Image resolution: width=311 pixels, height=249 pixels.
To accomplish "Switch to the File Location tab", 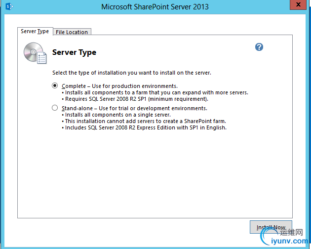I will [72, 32].
